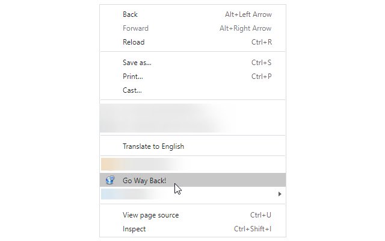Expand the submenu arrow below Go Way Back!

(280, 194)
